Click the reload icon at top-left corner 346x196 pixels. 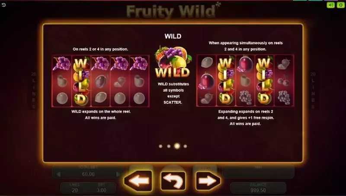[x=3, y=5]
